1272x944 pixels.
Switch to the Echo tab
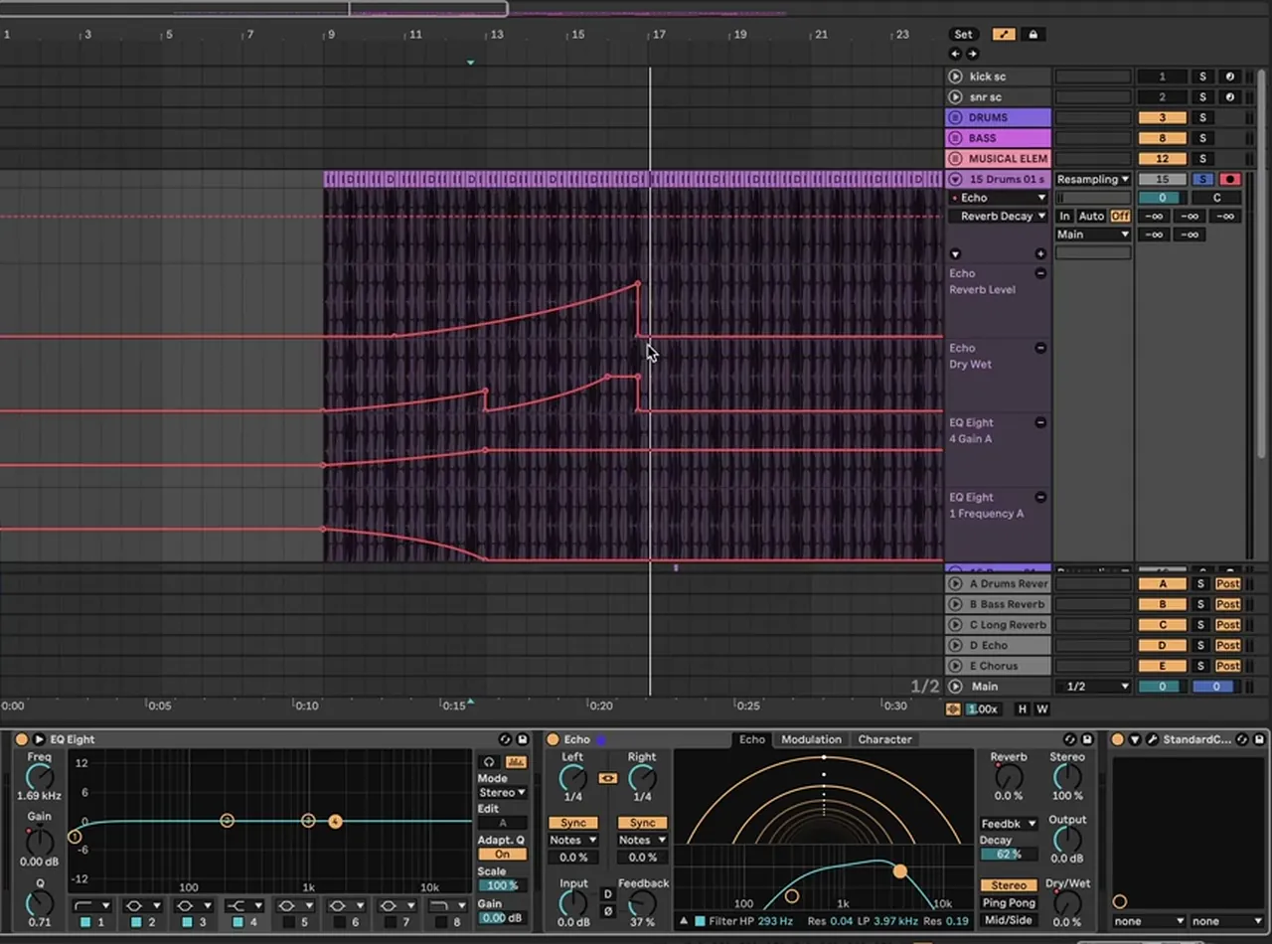pyautogui.click(x=752, y=739)
